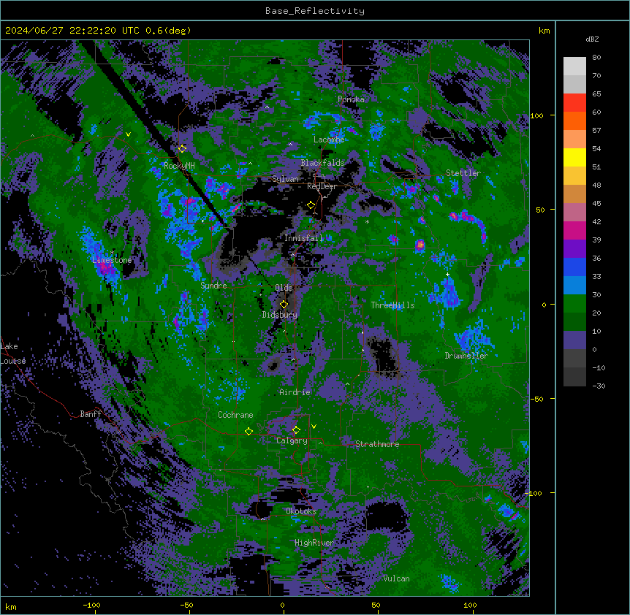Pick the yellow 54-51 dBZ legend swatch

point(574,157)
